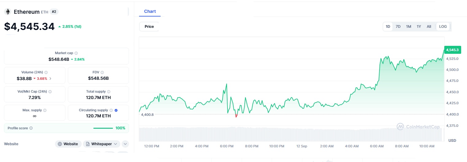Screen dimensions: 467x162
Task: Toggle the LOG scale button
Action: coord(443,27)
